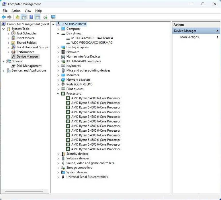
Task: Select Device Manager in left tree
Action: (28, 57)
